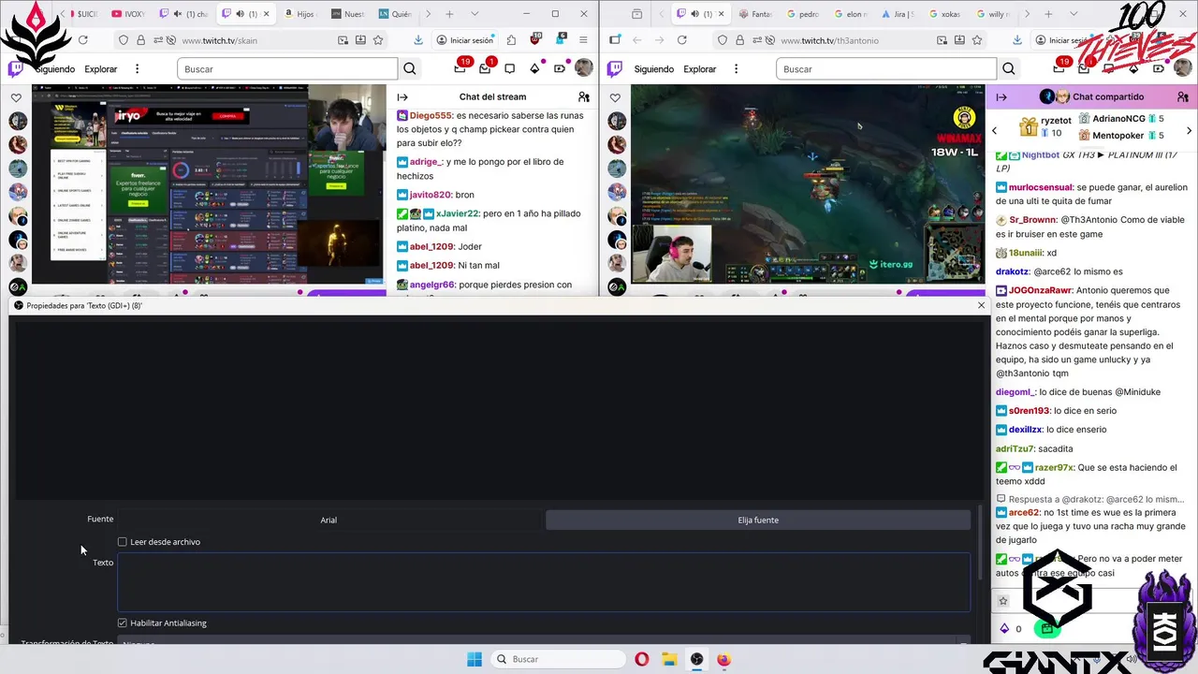Open new tab in left browser window

[449, 14]
